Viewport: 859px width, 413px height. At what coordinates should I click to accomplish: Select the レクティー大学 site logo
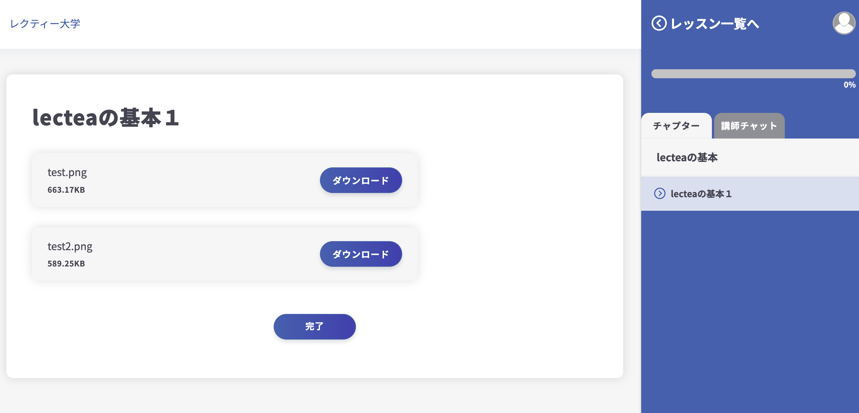pyautogui.click(x=45, y=23)
